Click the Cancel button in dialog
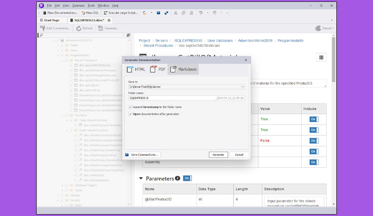The image size is (373, 216). (x=239, y=154)
